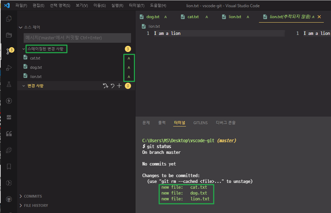The height and width of the screenshot is (213, 331).
Task: Switch to the 문제 panel tab
Action: (146, 123)
